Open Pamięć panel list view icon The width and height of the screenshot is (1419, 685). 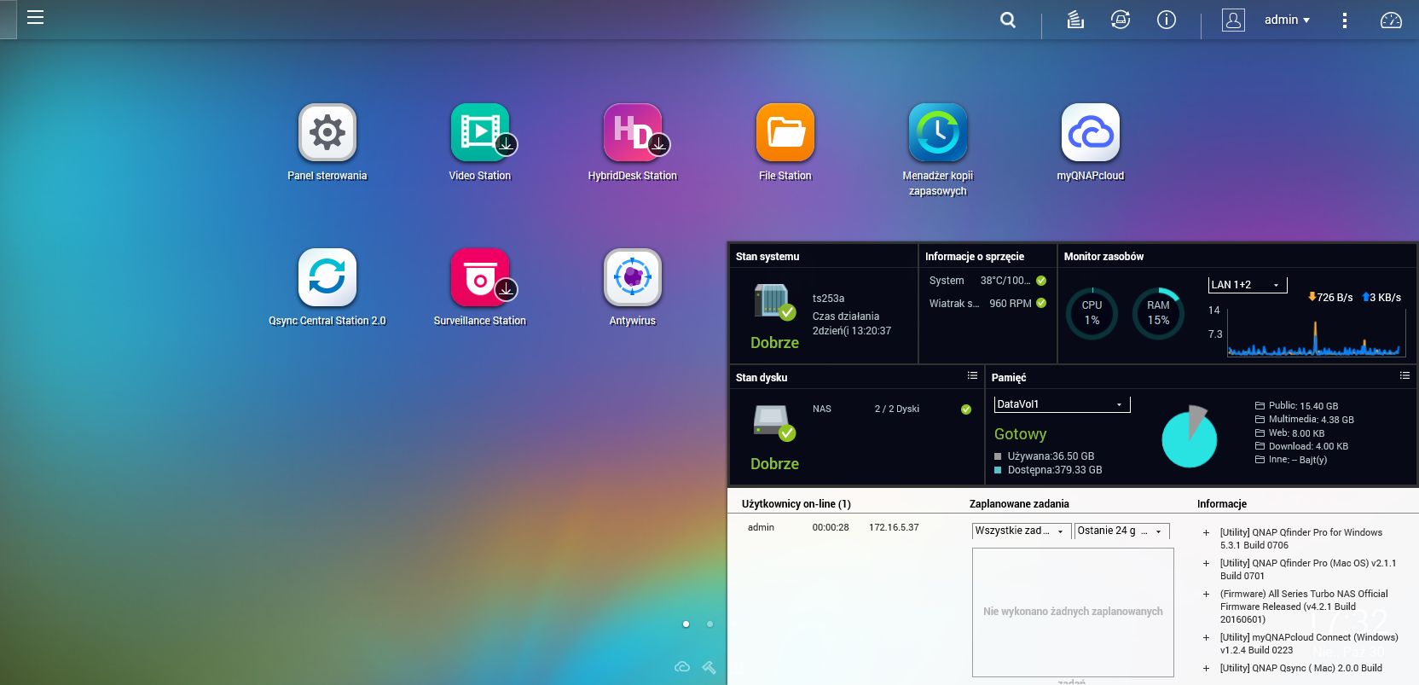(x=1405, y=375)
